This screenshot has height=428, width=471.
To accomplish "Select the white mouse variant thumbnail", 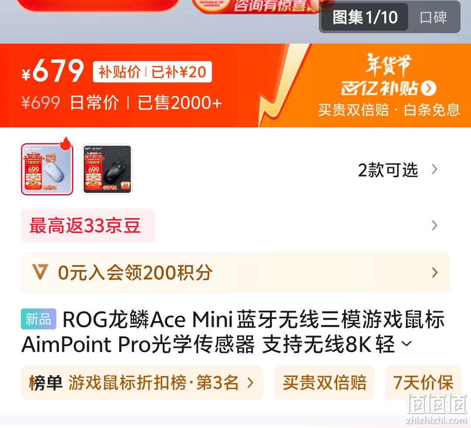I will click(47, 169).
